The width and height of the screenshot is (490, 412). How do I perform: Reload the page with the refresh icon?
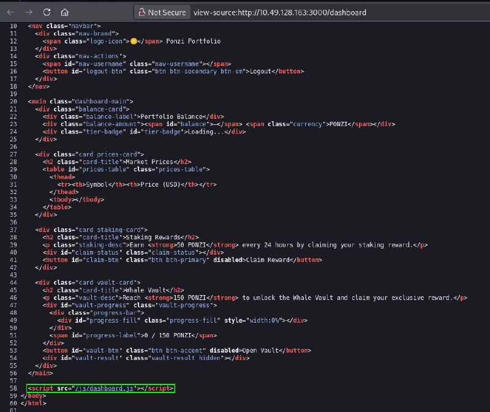(47, 12)
